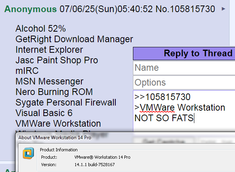Click the Sygate Personal Firewall text
Viewport: 235px width, 172px height.
(66, 102)
